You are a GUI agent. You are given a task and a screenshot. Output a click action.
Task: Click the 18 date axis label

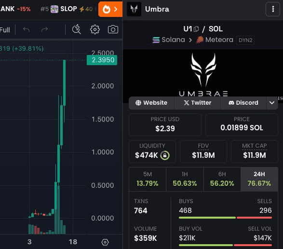(x=73, y=242)
